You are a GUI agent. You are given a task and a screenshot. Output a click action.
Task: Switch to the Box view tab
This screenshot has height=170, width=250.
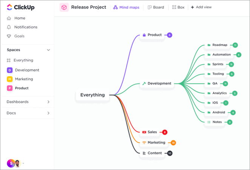click(x=178, y=7)
